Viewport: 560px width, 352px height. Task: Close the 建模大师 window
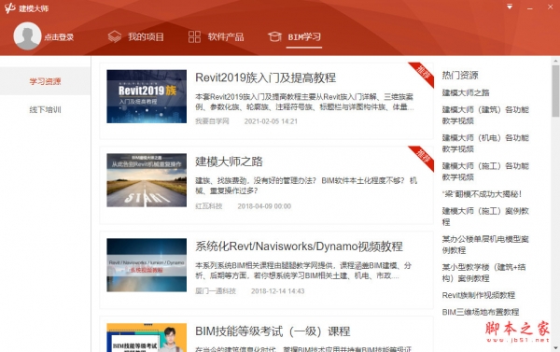tap(551, 7)
